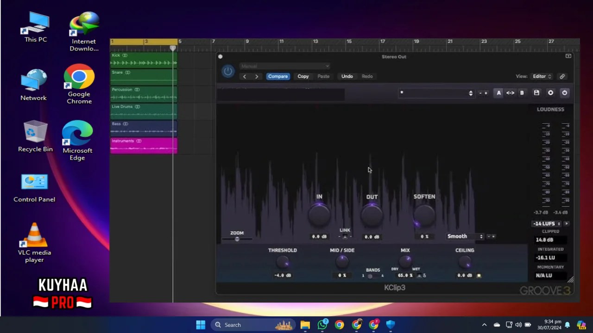593x333 pixels.
Task: Click the THRESHOLD knob
Action: [x=283, y=263]
